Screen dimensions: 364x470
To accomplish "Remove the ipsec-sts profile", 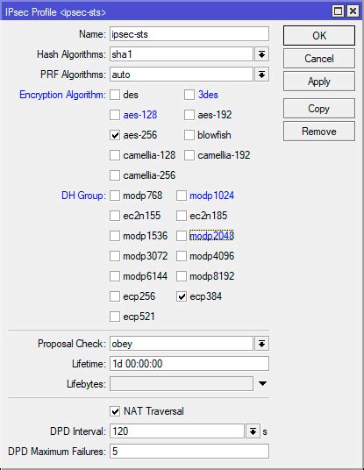I will (319, 132).
